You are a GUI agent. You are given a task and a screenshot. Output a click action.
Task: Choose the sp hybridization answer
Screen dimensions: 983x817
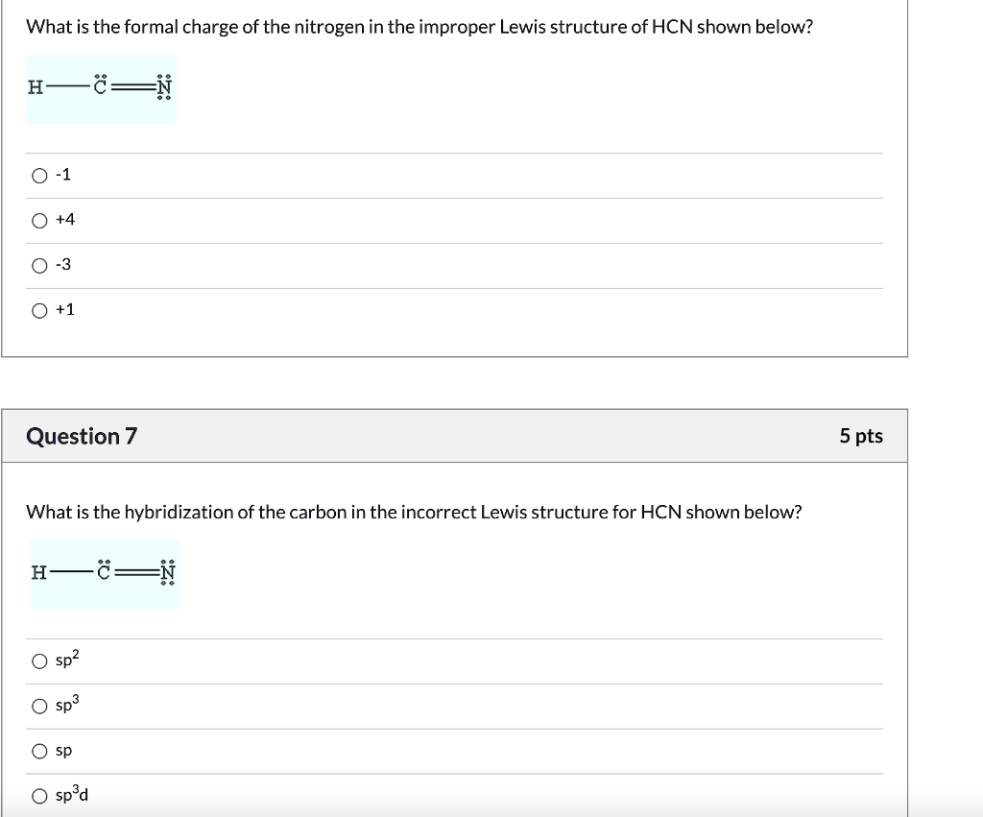coord(40,751)
